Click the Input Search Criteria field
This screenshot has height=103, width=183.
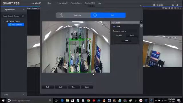point(12,16)
